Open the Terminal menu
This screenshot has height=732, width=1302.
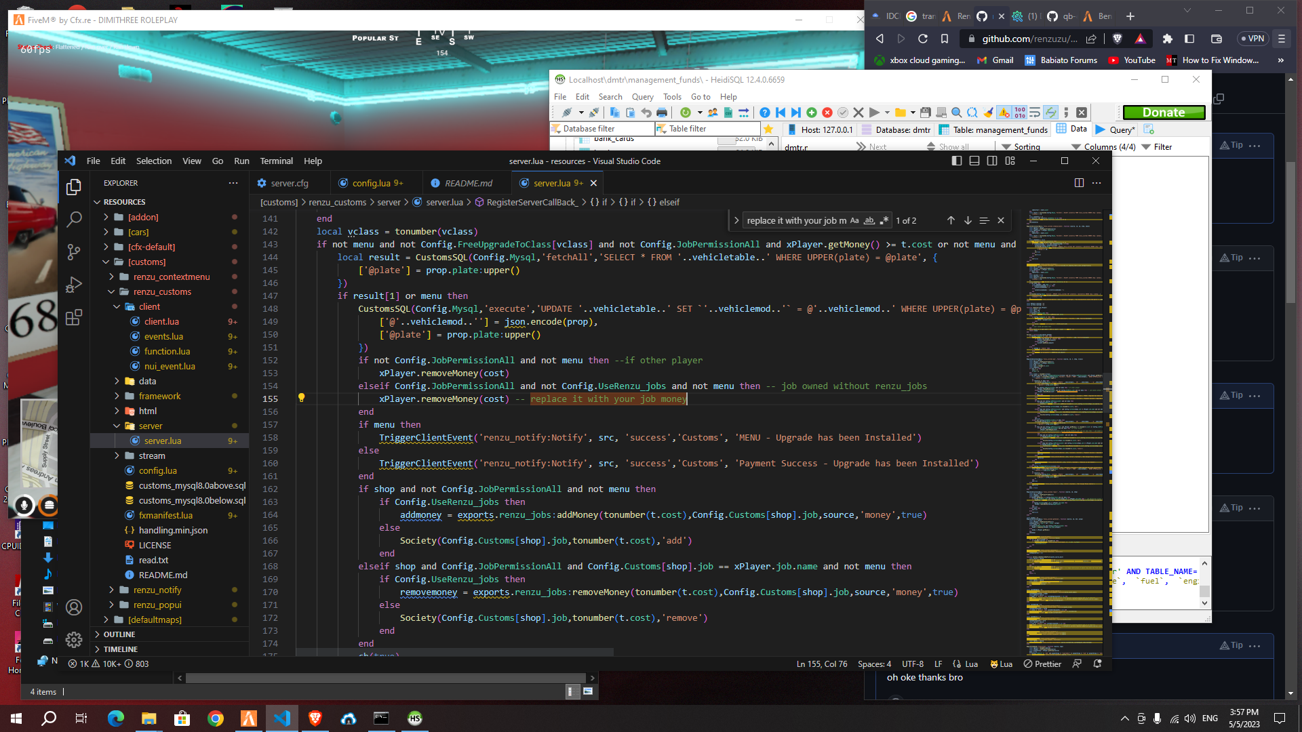tap(276, 161)
